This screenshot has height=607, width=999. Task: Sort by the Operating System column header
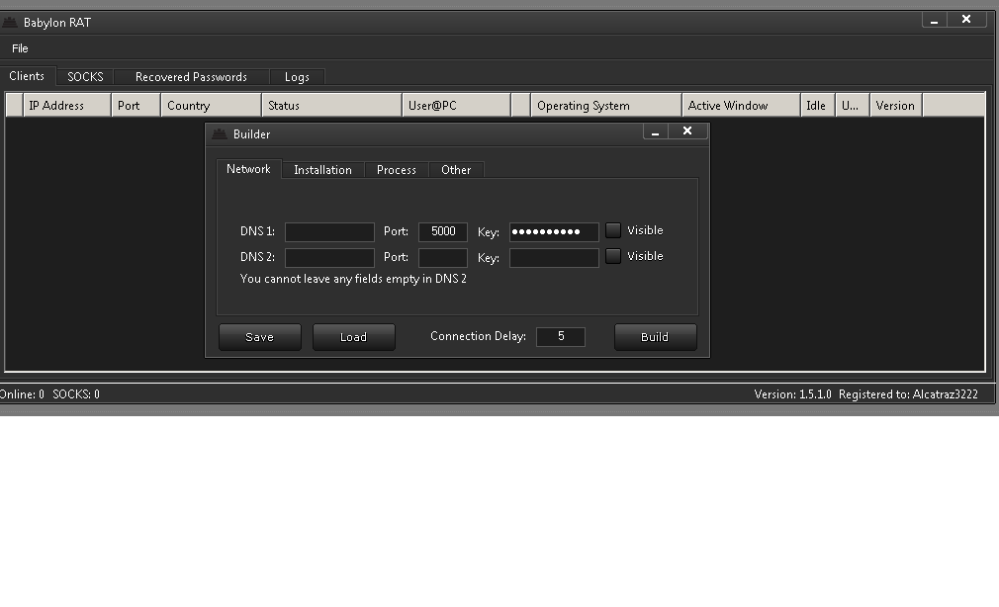tap(606, 105)
